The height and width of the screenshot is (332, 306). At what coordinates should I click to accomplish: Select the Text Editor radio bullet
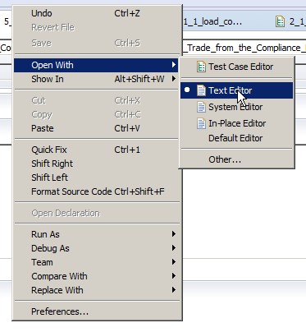tap(187, 90)
